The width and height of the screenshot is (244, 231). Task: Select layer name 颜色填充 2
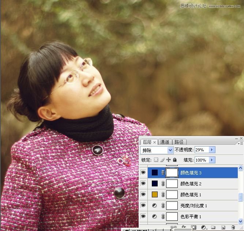pos(191,184)
